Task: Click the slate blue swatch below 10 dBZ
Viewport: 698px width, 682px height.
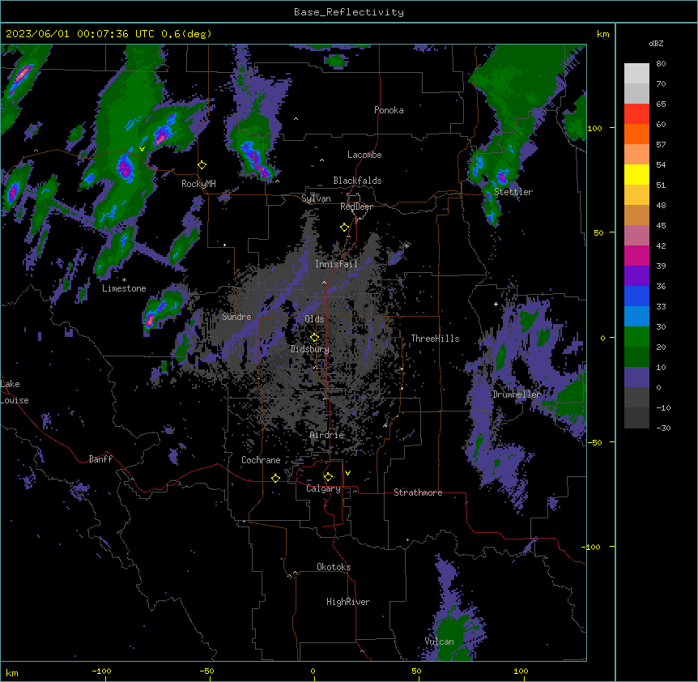Action: point(636,377)
